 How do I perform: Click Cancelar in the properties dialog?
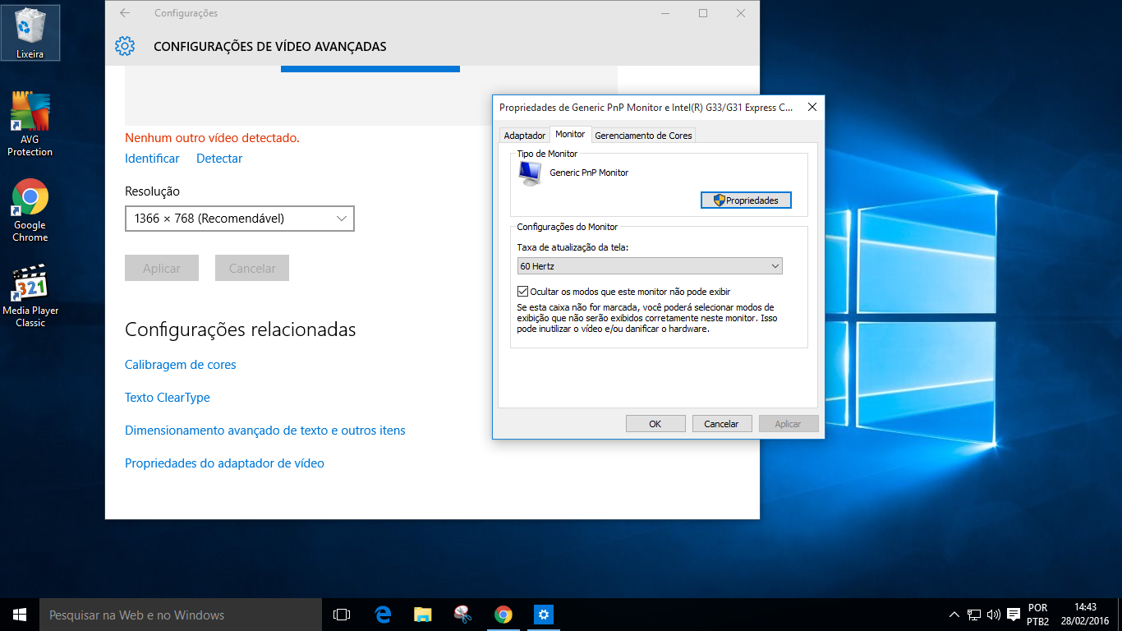pyautogui.click(x=722, y=424)
